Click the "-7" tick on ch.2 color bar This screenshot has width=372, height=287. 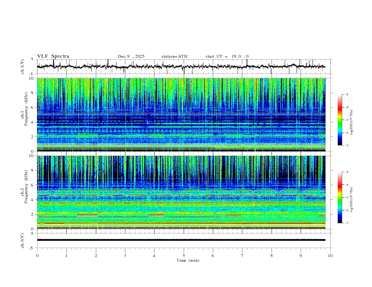(x=347, y=223)
